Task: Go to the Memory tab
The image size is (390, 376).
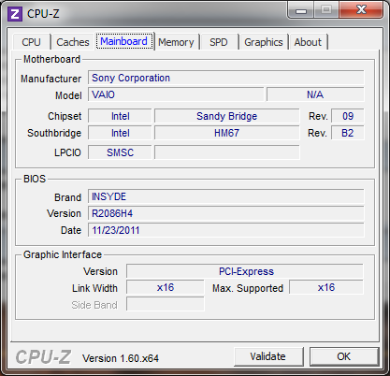Action: click(176, 42)
